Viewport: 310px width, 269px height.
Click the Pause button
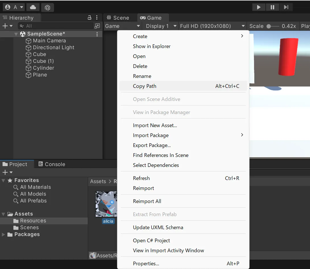tap(272, 7)
